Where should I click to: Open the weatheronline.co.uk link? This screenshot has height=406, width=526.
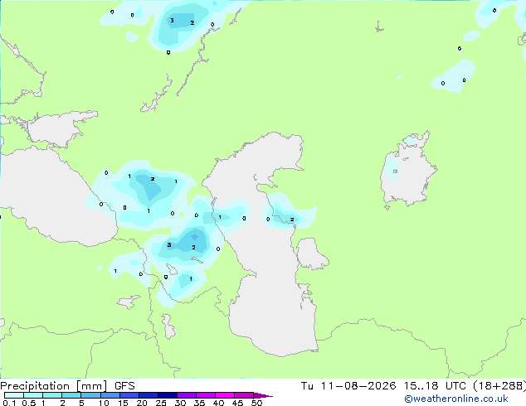[456, 399]
